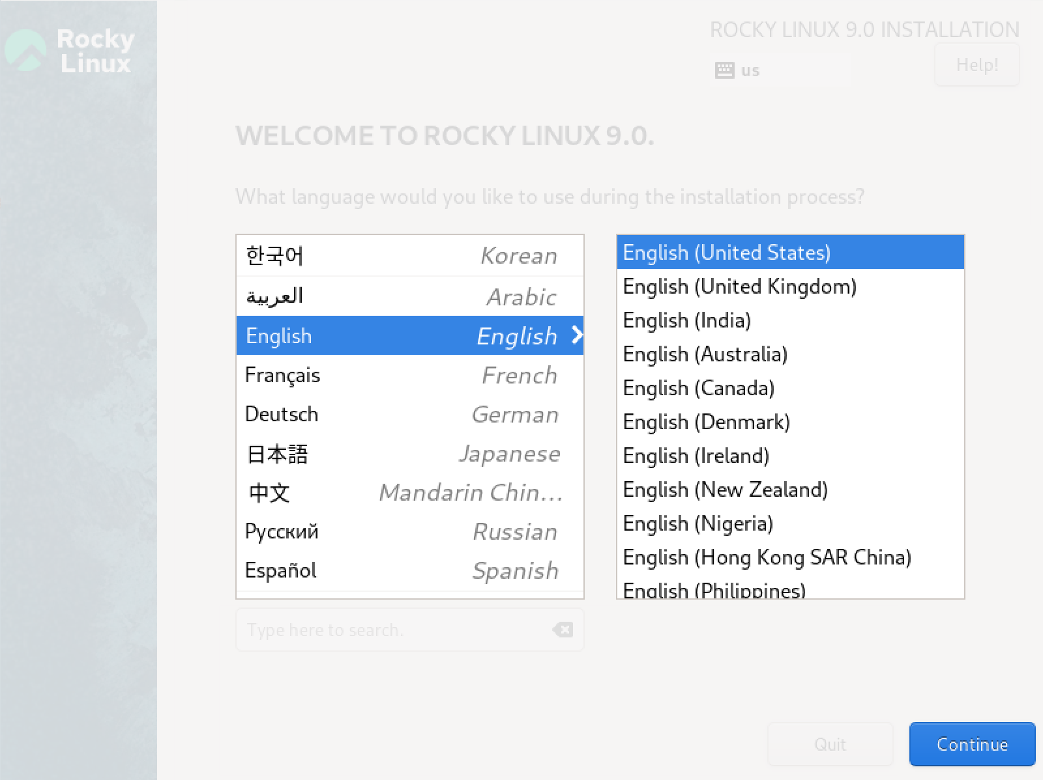
Task: Select English (Canada) locale
Action: (x=790, y=387)
